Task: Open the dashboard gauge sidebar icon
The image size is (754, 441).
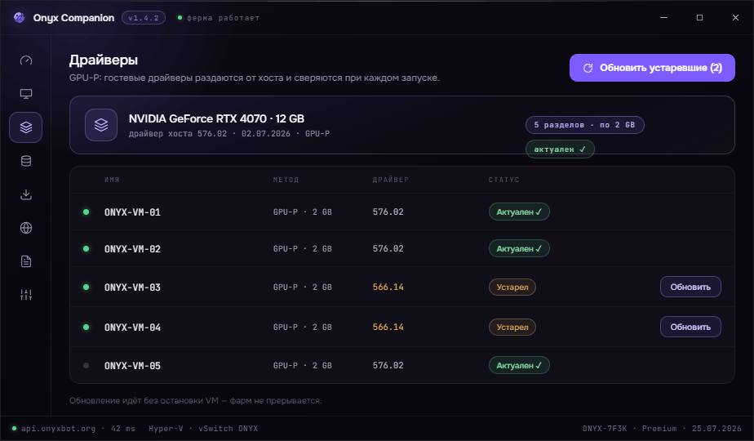Action: [x=26, y=60]
